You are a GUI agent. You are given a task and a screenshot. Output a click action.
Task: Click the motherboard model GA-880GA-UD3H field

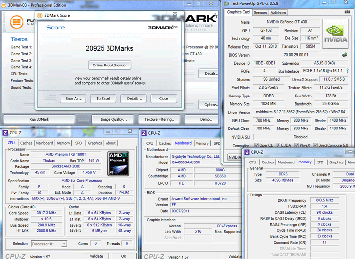(x=195, y=162)
